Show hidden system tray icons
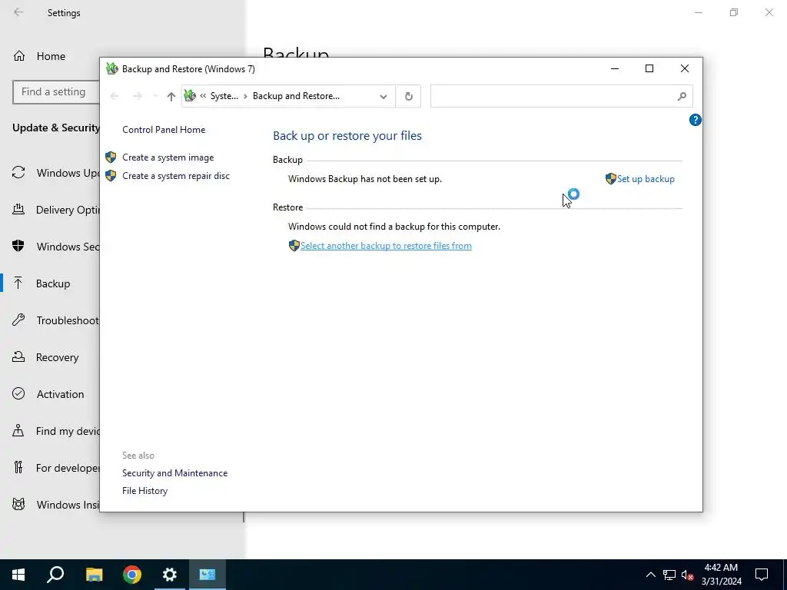 650,575
